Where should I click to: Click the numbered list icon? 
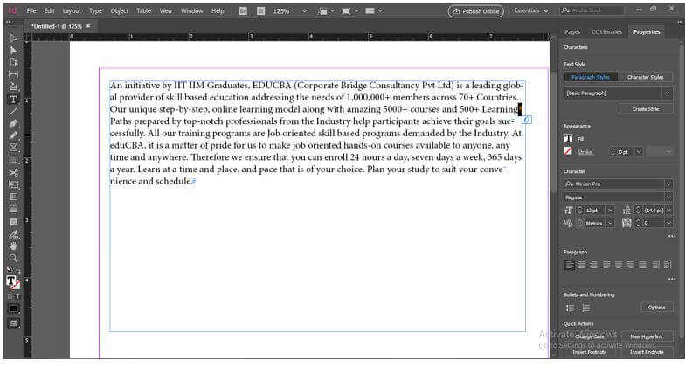click(585, 308)
